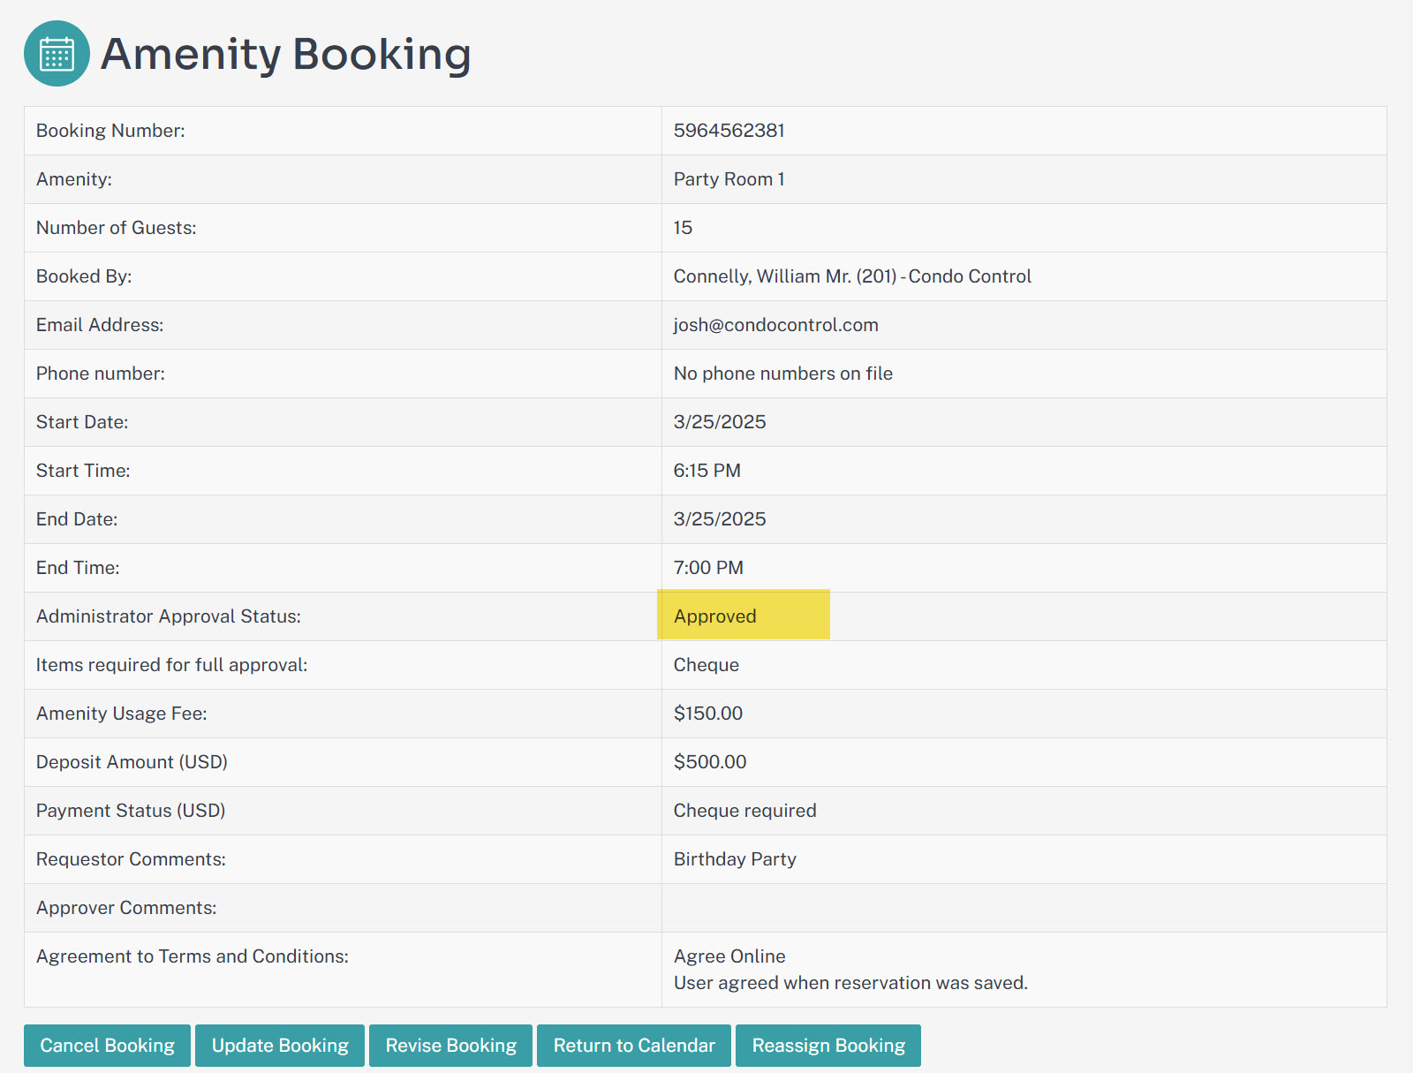Click the Phone number: label

[x=101, y=374]
